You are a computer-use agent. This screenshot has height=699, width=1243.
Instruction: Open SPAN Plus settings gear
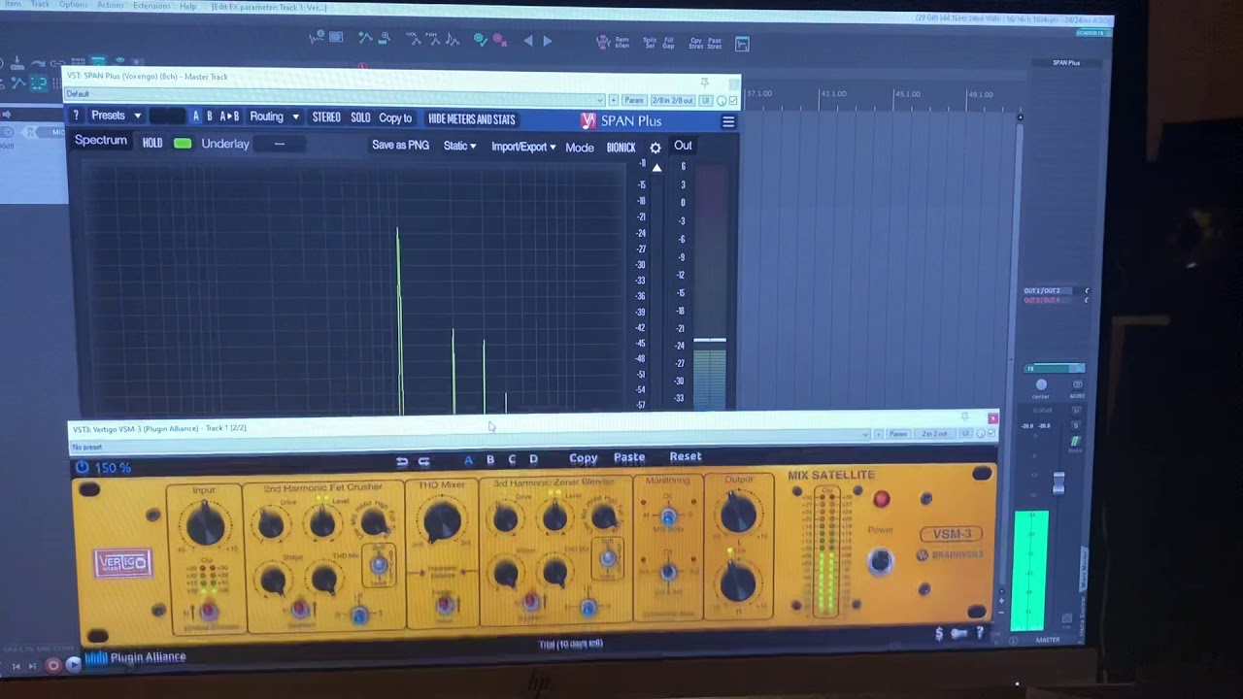pyautogui.click(x=655, y=148)
